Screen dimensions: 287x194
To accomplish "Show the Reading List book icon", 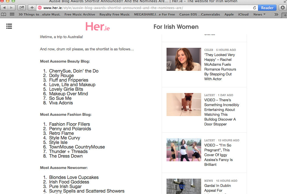I will [x=4, y=15].
